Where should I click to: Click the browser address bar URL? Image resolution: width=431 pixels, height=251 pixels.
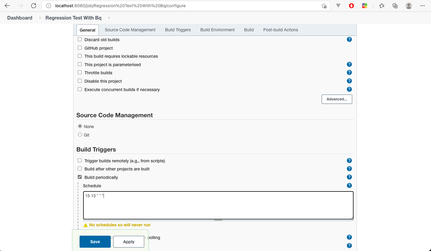pos(120,6)
